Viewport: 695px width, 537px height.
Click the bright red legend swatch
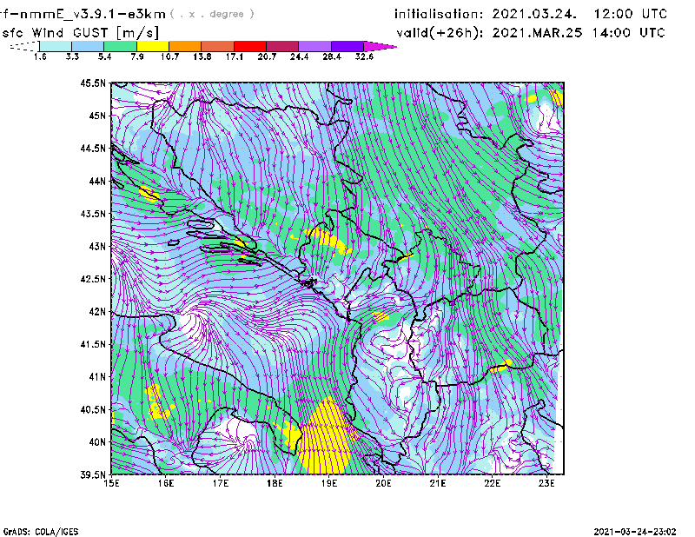[x=250, y=46]
